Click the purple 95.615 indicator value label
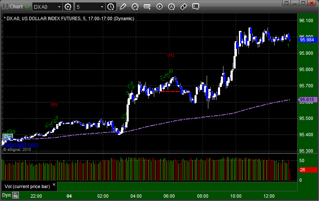The image size is (319, 201). pyautogui.click(x=307, y=99)
